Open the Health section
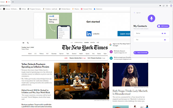The height and width of the screenshot is (108, 173). [81, 54]
